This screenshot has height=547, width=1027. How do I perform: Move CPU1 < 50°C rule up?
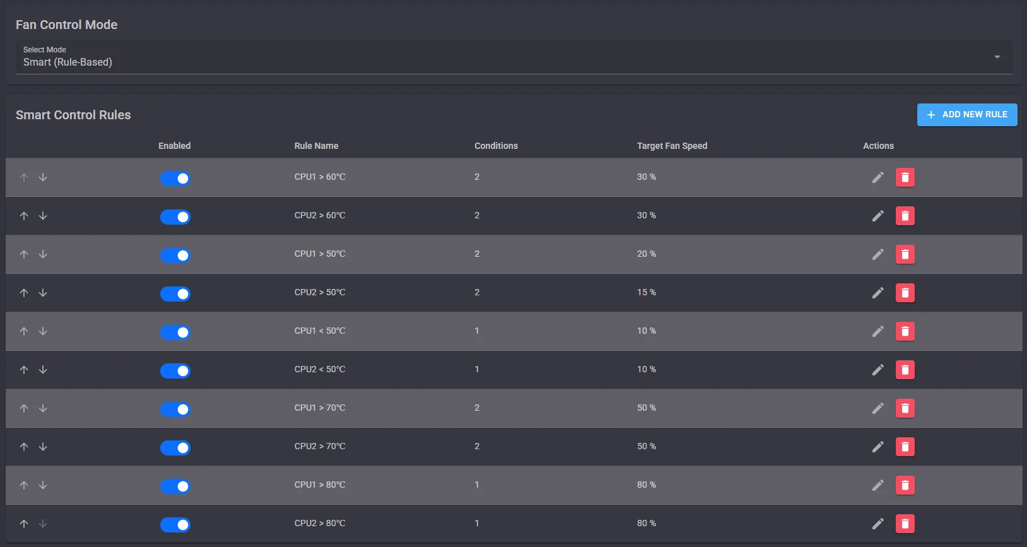coord(24,331)
